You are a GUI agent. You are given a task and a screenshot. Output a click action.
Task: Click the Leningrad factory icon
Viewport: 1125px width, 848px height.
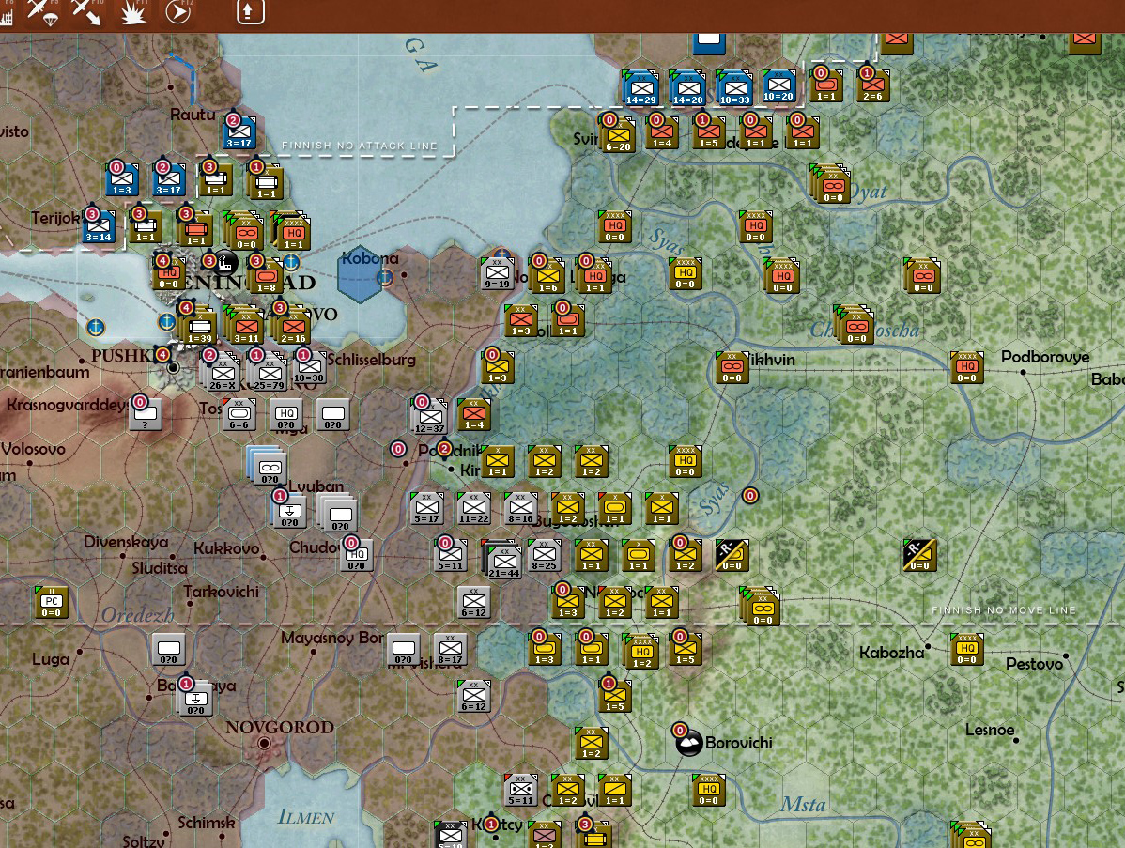coord(224,263)
